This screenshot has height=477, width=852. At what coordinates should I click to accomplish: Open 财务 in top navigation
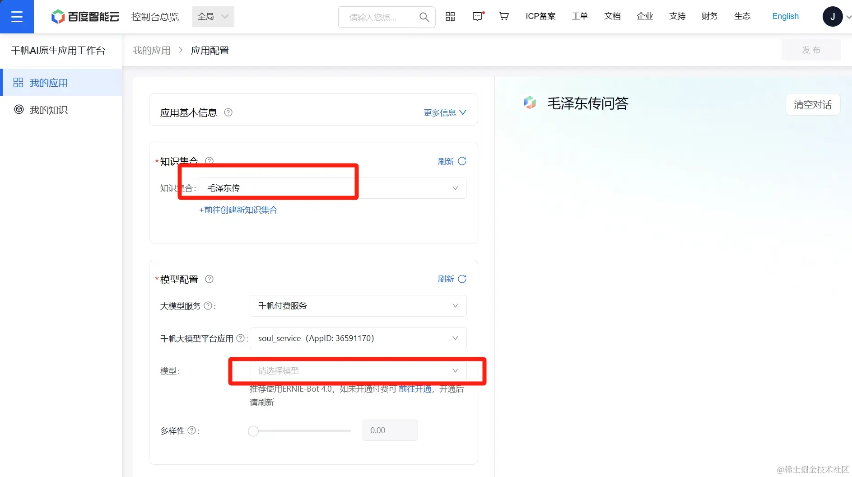(x=710, y=16)
